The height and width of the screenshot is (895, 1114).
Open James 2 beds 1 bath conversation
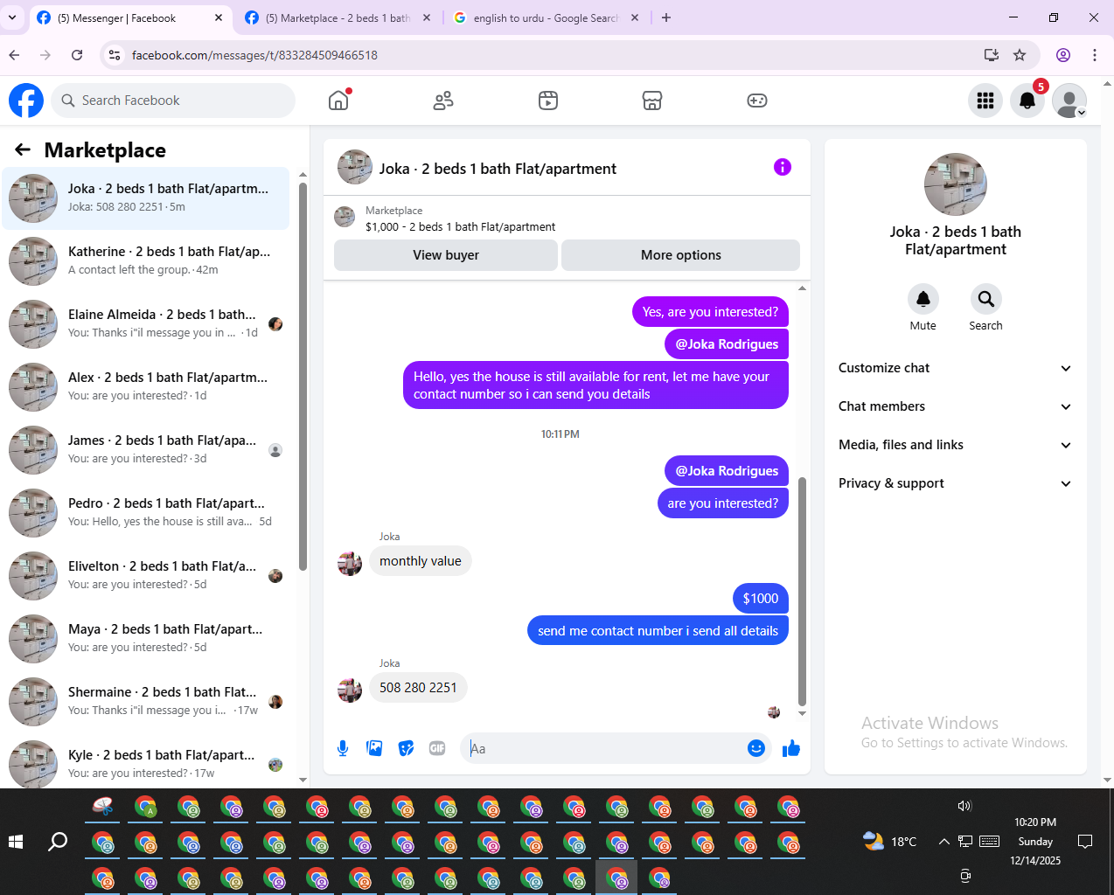pyautogui.click(x=147, y=450)
